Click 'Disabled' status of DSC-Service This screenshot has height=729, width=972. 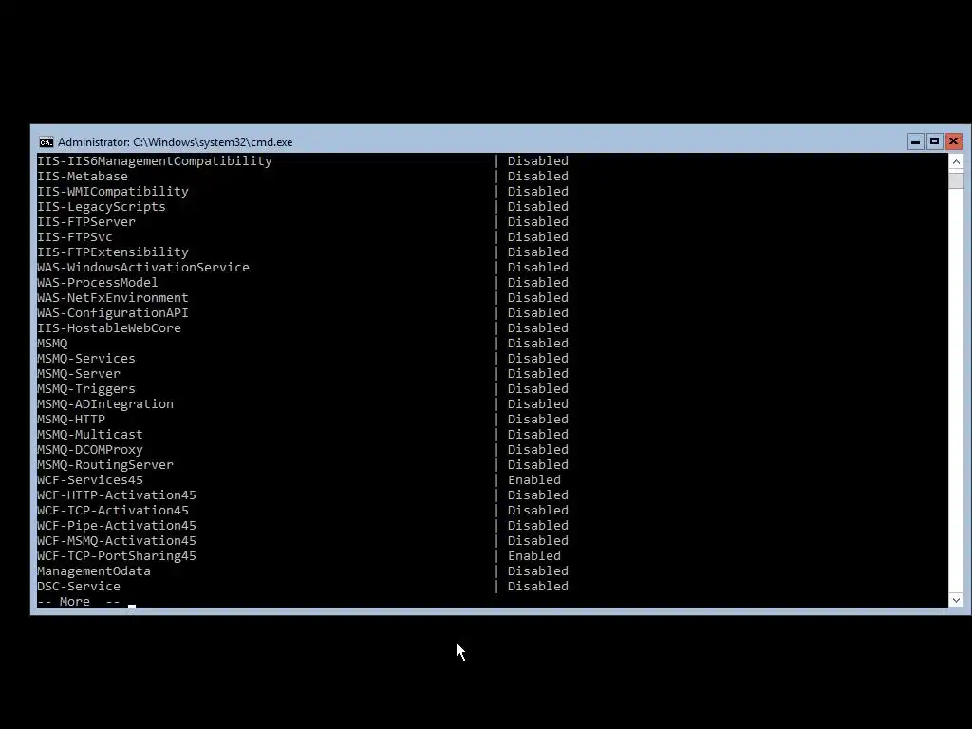pyautogui.click(x=538, y=587)
